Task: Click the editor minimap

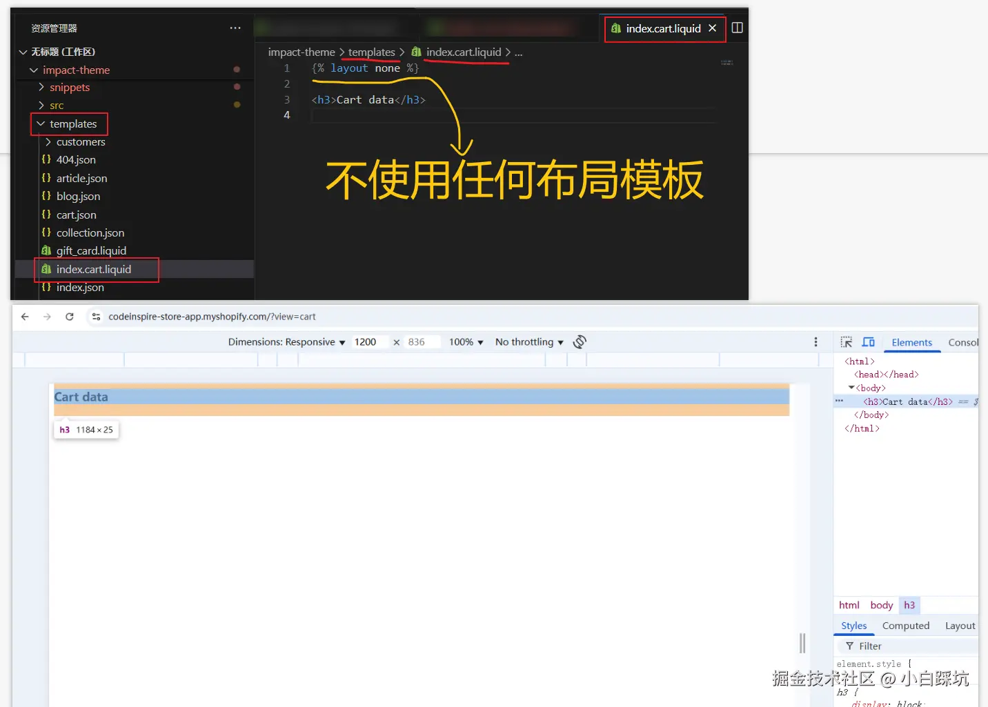Action: pos(727,63)
